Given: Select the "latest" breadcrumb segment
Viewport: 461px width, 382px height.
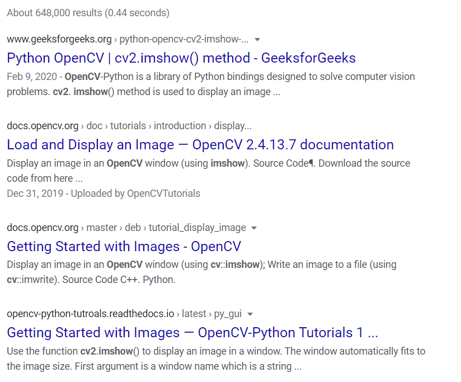Looking at the screenshot, I should (x=194, y=314).
